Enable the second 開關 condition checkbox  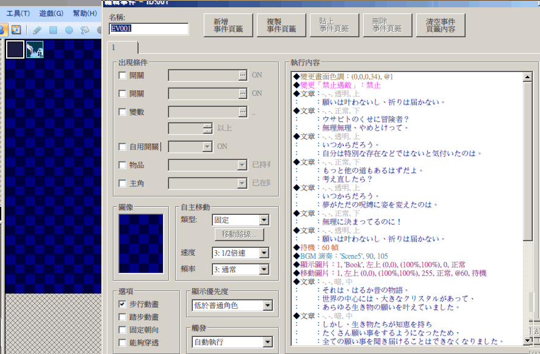122,93
